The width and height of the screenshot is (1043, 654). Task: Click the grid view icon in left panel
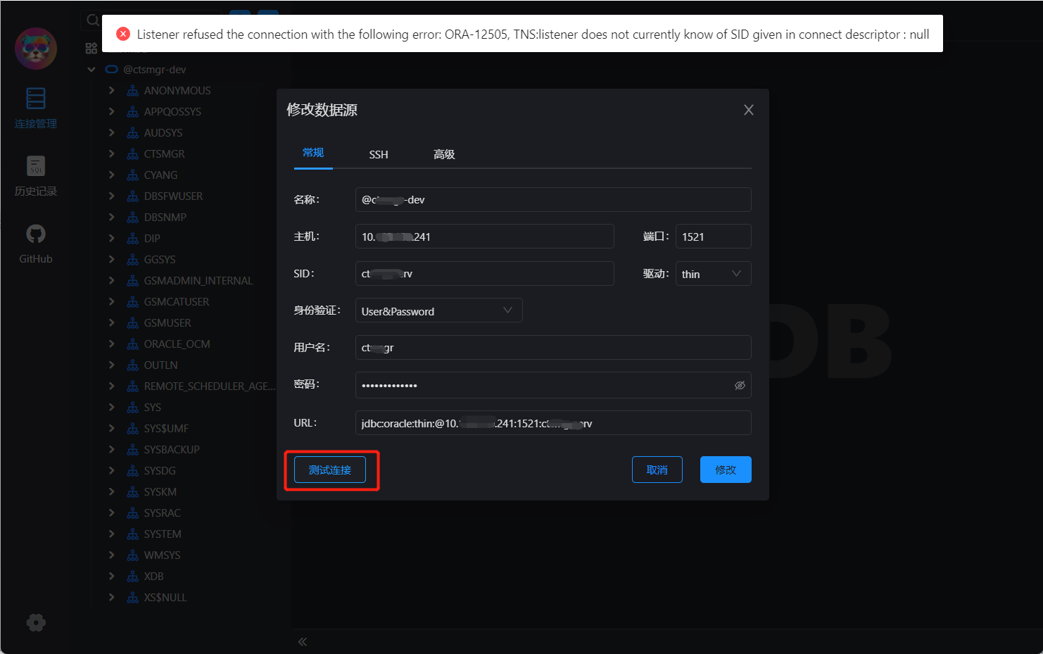pyautogui.click(x=91, y=48)
